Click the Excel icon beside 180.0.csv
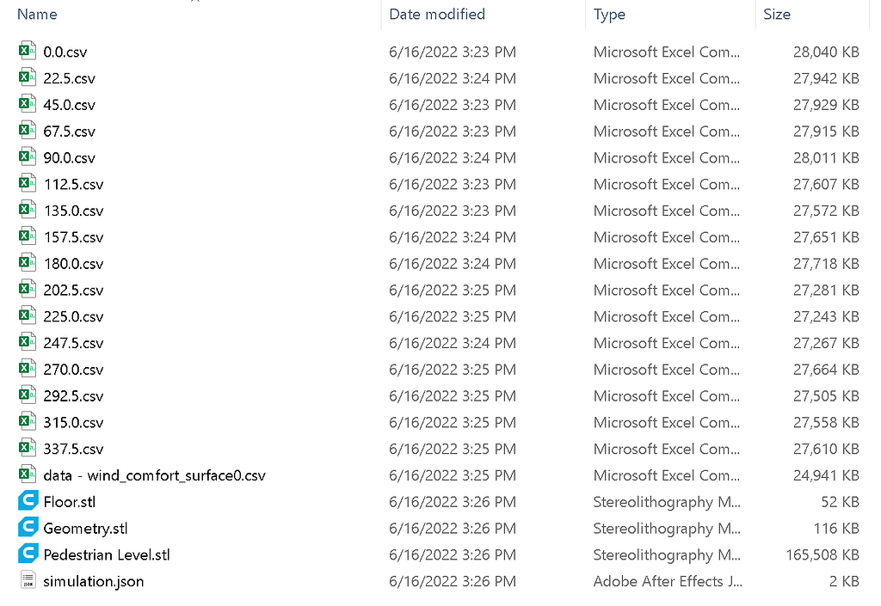This screenshot has height=606, width=881. point(27,263)
